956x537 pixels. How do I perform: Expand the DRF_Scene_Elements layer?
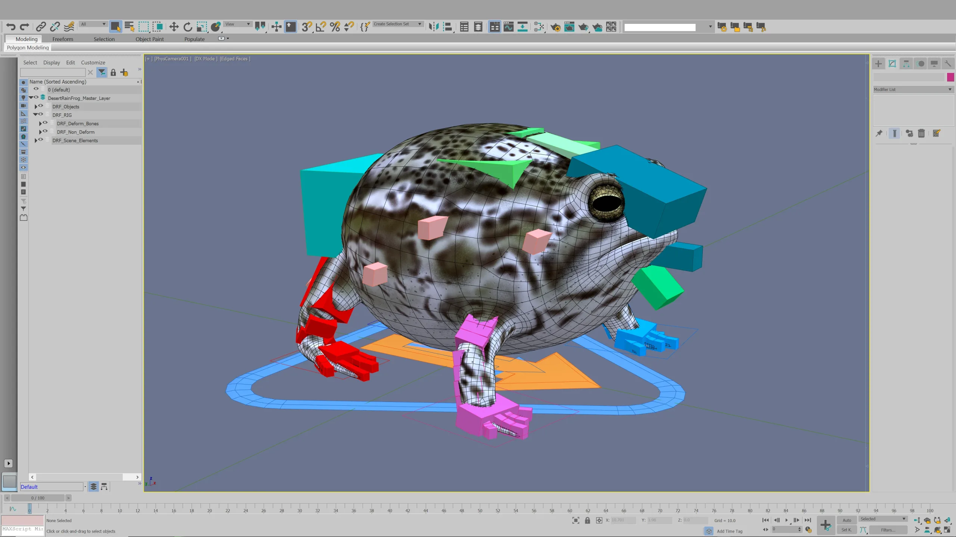pos(36,141)
